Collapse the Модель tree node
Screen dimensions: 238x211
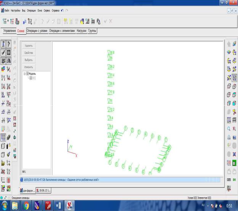click(x=24, y=74)
